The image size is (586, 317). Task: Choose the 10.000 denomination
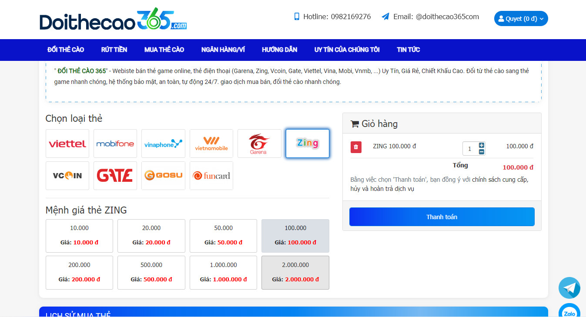click(x=79, y=236)
